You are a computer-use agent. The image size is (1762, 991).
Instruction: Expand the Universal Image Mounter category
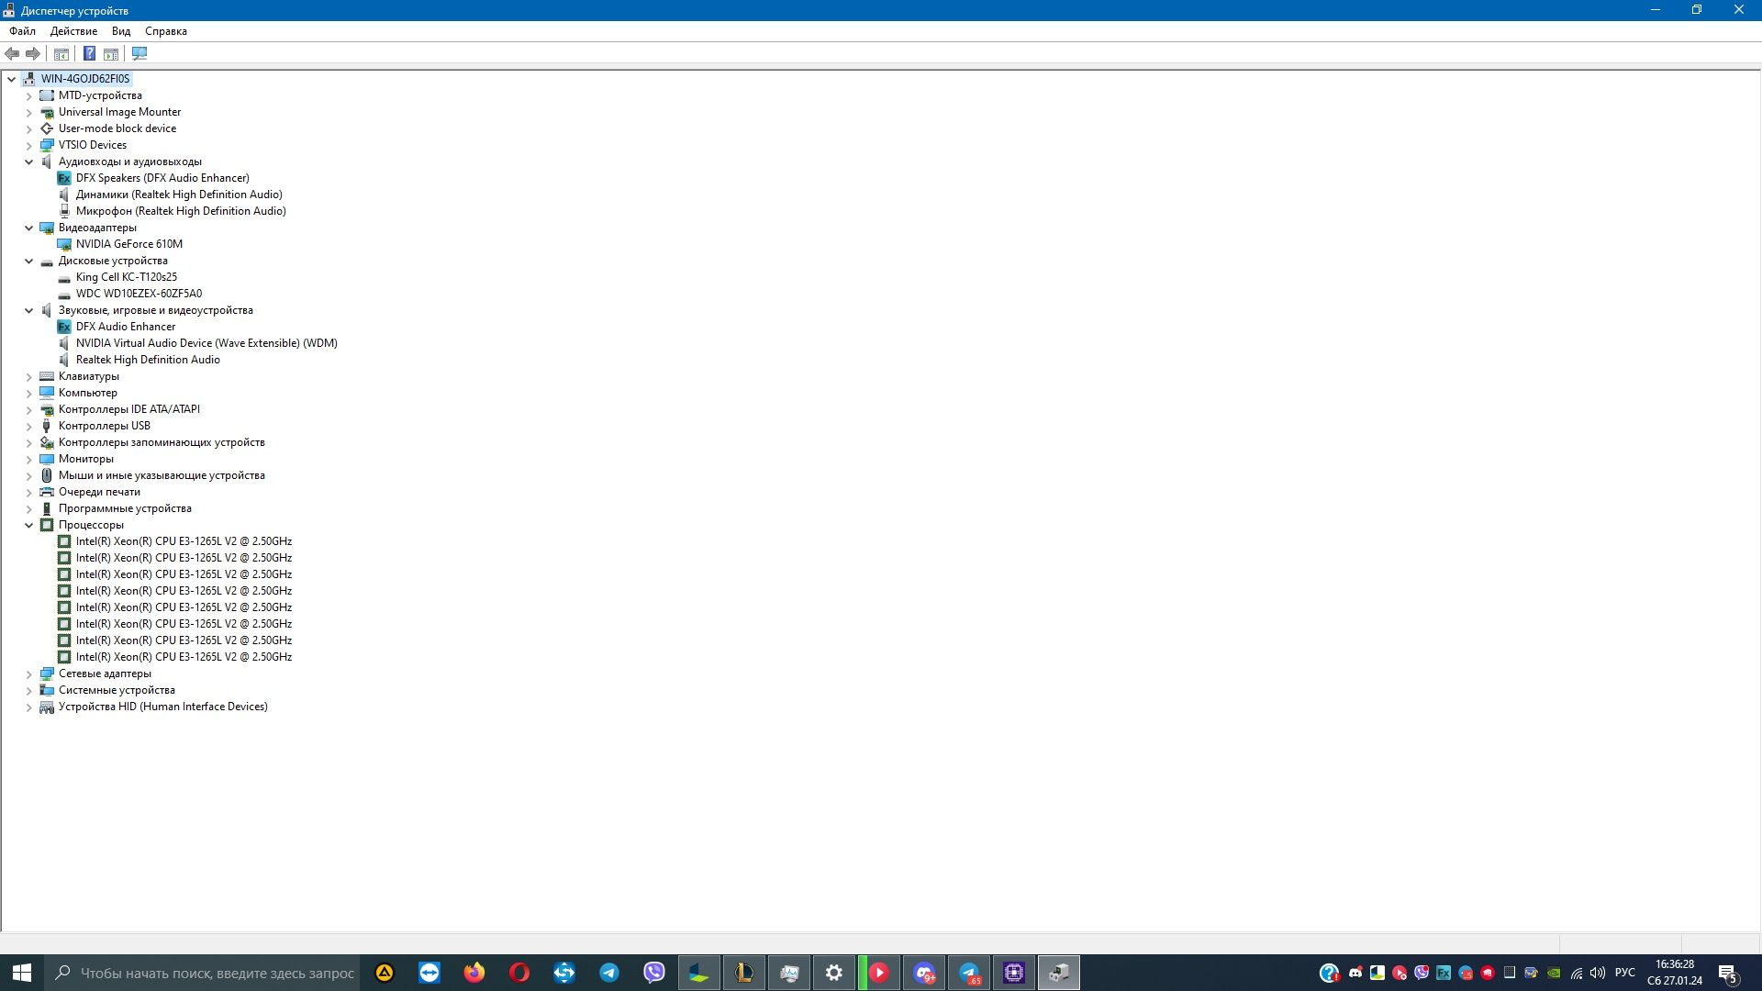point(28,112)
